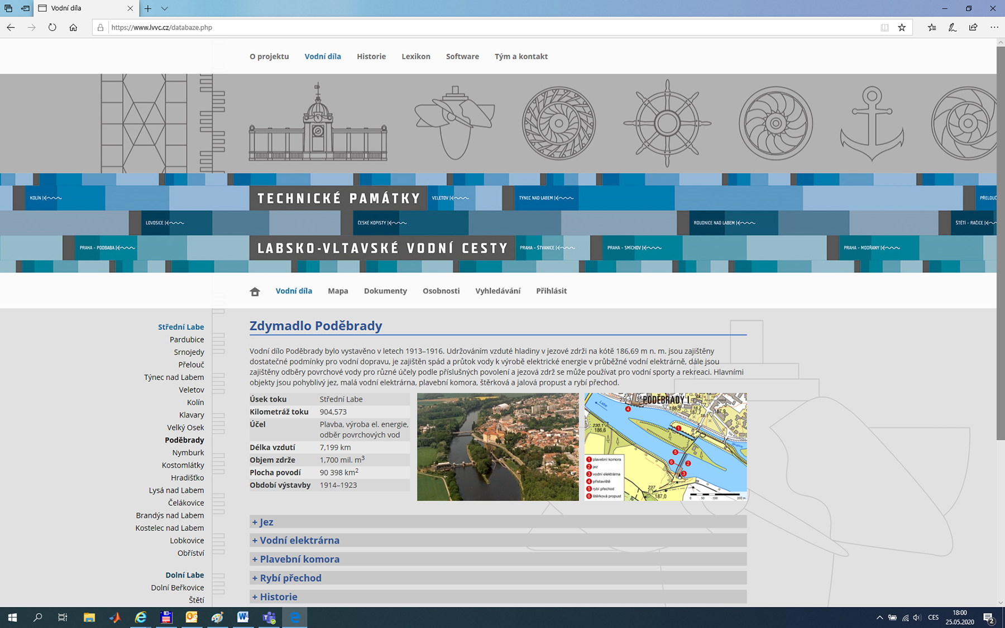Click the home icon in site submenu
1005x628 pixels.
tap(255, 291)
